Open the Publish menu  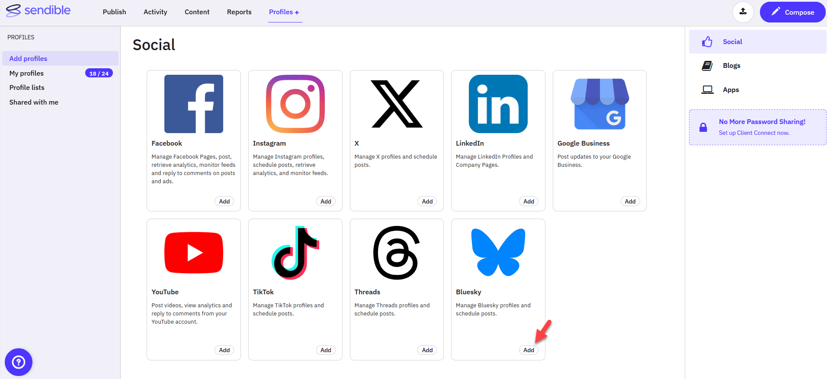coord(115,12)
